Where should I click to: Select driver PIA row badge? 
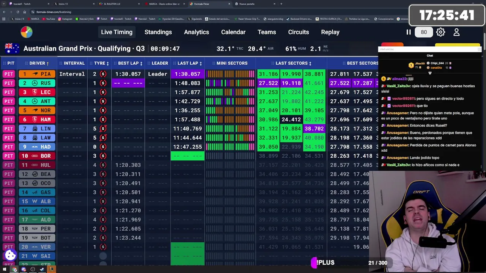click(37, 74)
